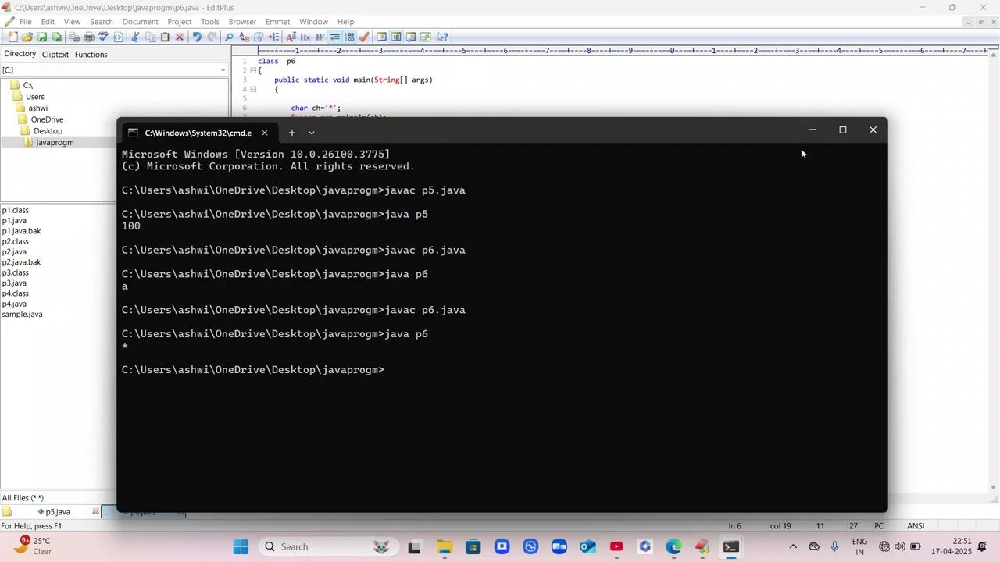Screen dimensions: 1000x562
Task: Show hidden system tray icons chevron
Action: click(793, 546)
